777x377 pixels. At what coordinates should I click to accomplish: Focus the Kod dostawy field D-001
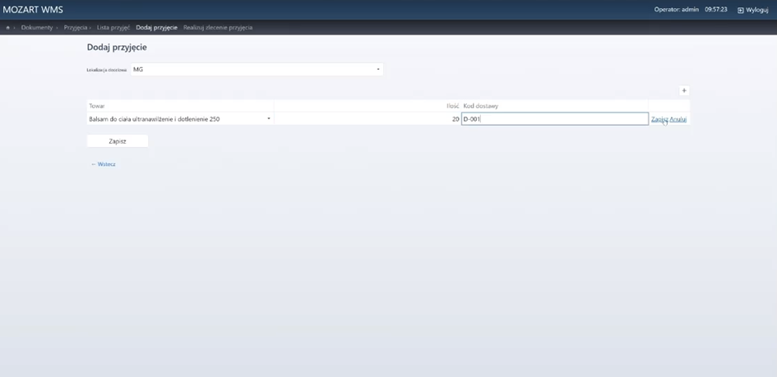click(x=554, y=119)
